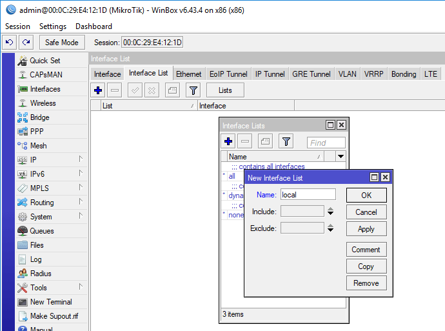Click Remove minus in Interface List toolbar
Viewport: 445px width, 331px height.
(115, 90)
